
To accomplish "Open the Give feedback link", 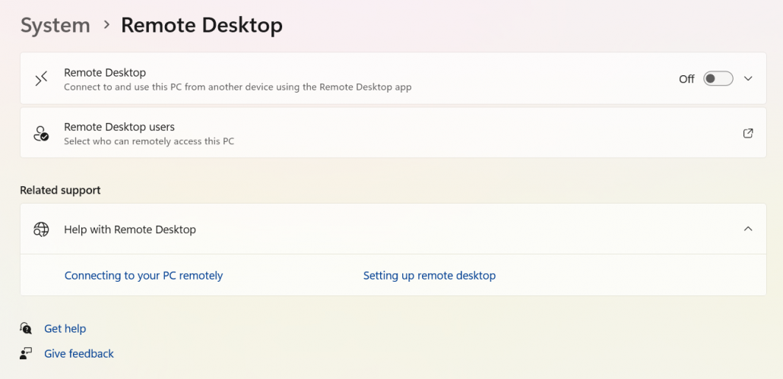I will click(x=79, y=354).
